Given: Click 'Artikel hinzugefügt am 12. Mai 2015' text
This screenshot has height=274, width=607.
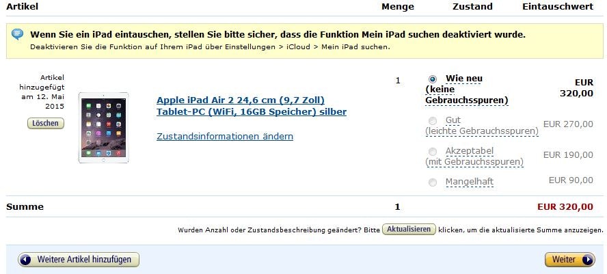Looking at the screenshot, I should pyautogui.click(x=42, y=92).
